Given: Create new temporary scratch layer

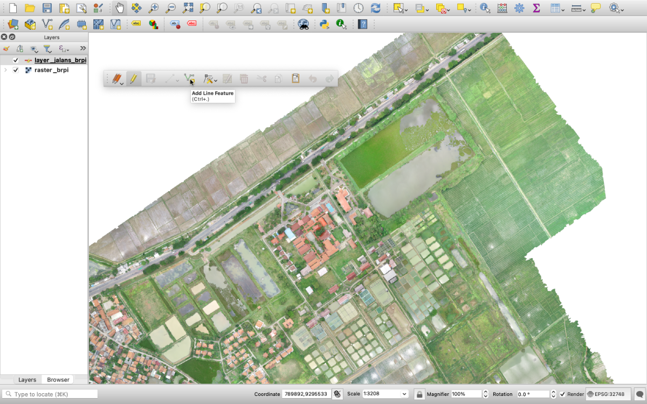Looking at the screenshot, I should (81, 24).
